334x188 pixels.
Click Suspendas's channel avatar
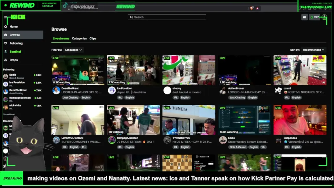pyautogui.click(x=278, y=140)
